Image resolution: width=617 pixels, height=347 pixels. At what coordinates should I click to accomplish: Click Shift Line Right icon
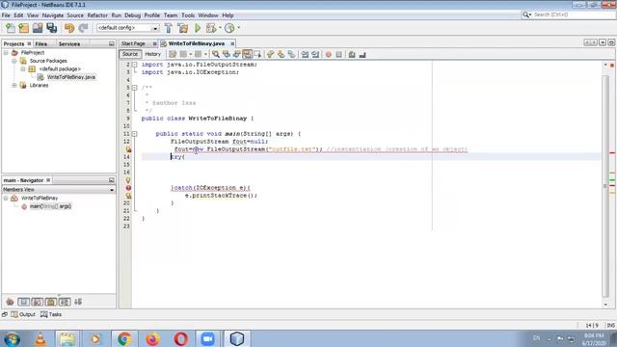[x=315, y=54]
